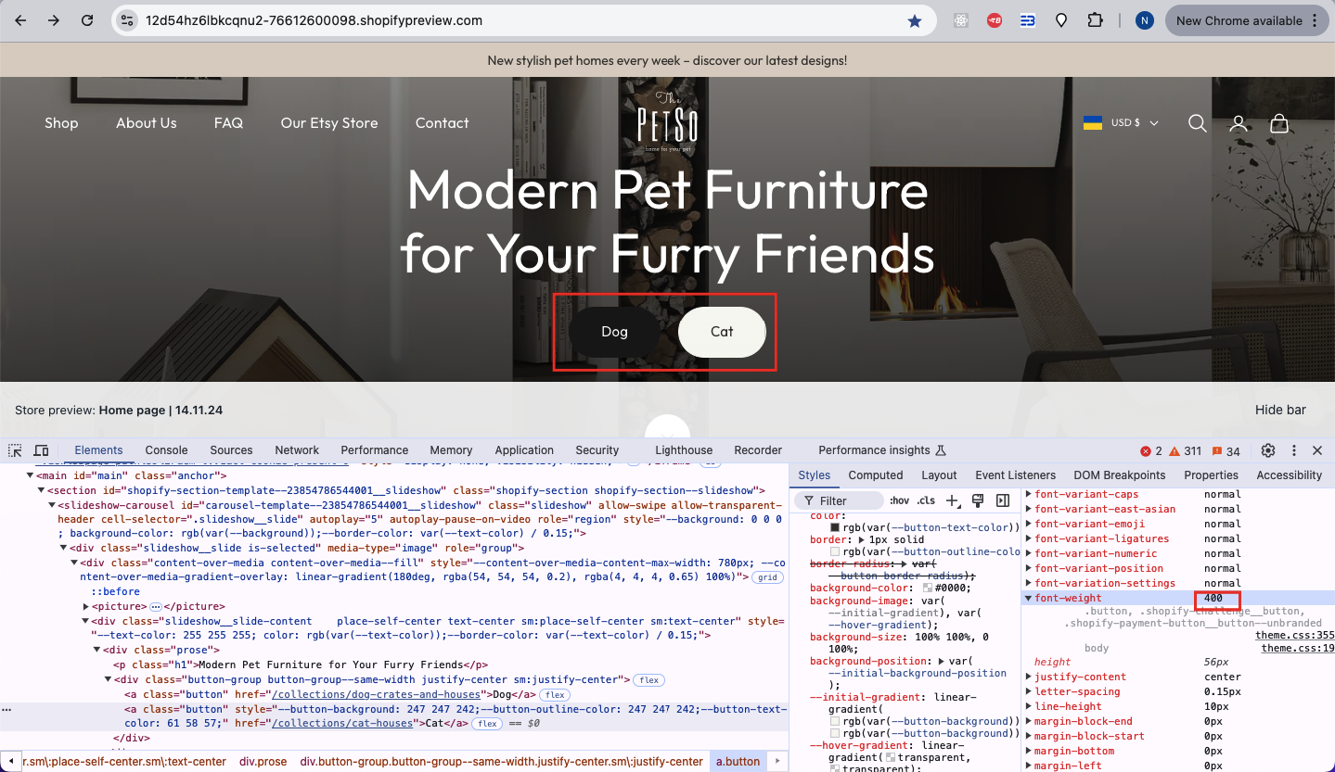Expand the letter-spacing computed property
This screenshot has width=1335, height=772.
point(1028,691)
